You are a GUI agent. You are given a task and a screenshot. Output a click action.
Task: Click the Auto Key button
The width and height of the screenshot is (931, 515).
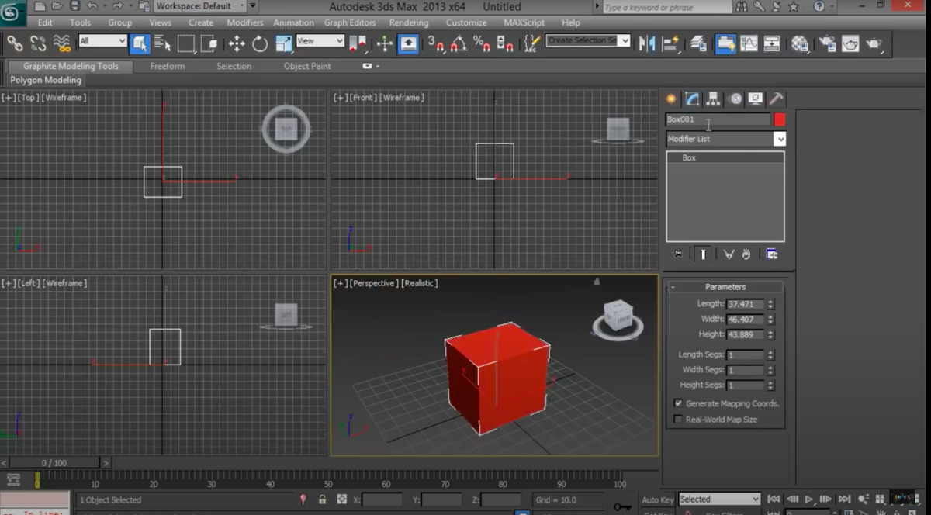658,500
